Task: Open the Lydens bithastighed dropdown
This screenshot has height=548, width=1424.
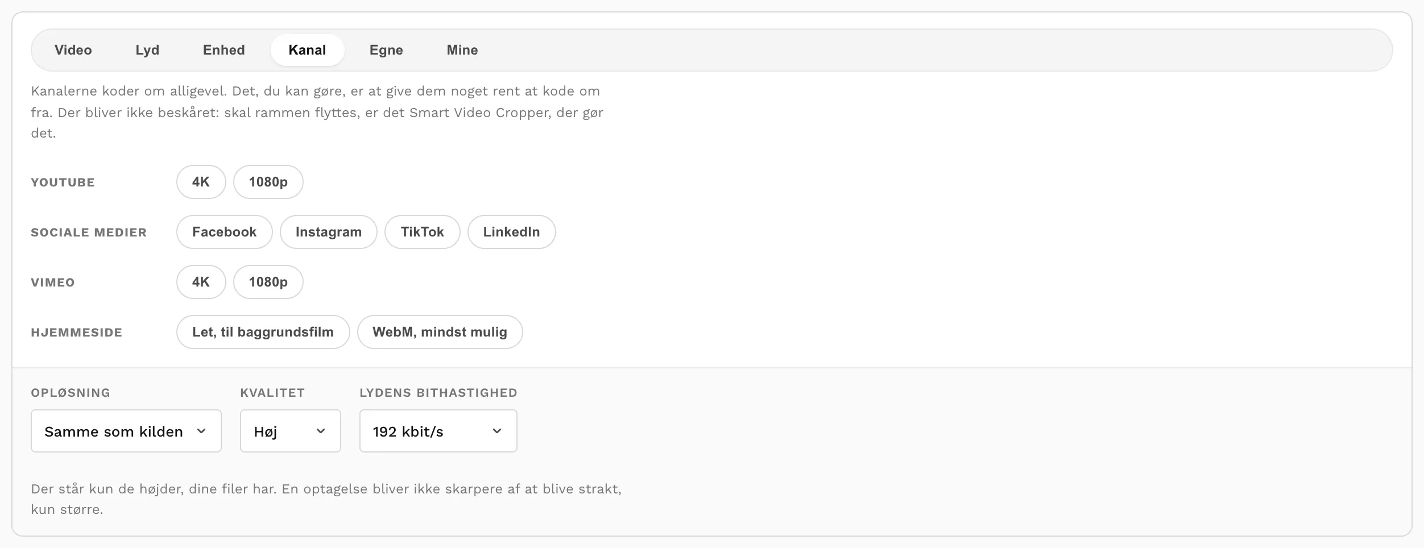Action: pos(438,431)
